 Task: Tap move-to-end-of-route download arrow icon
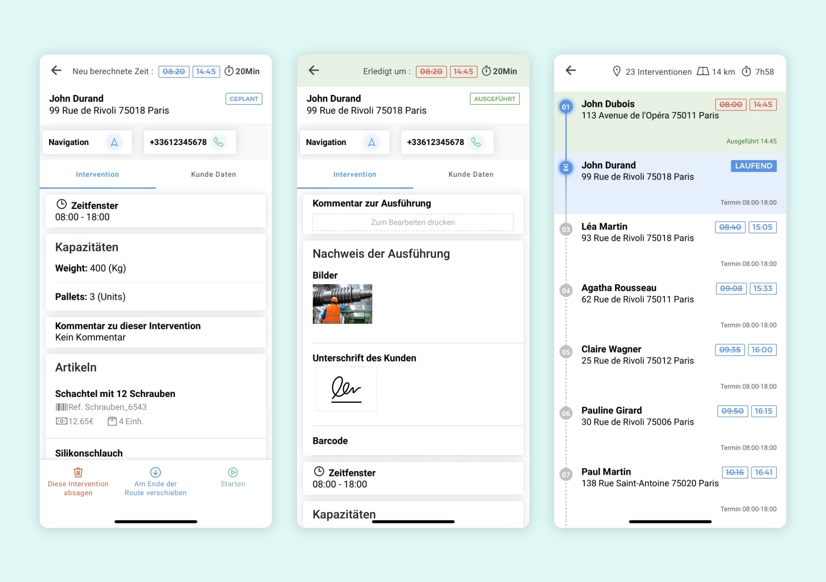tap(155, 472)
